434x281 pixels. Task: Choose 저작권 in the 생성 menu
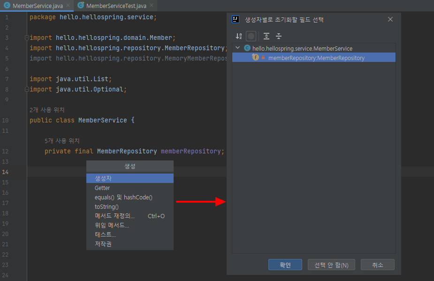tap(130, 244)
